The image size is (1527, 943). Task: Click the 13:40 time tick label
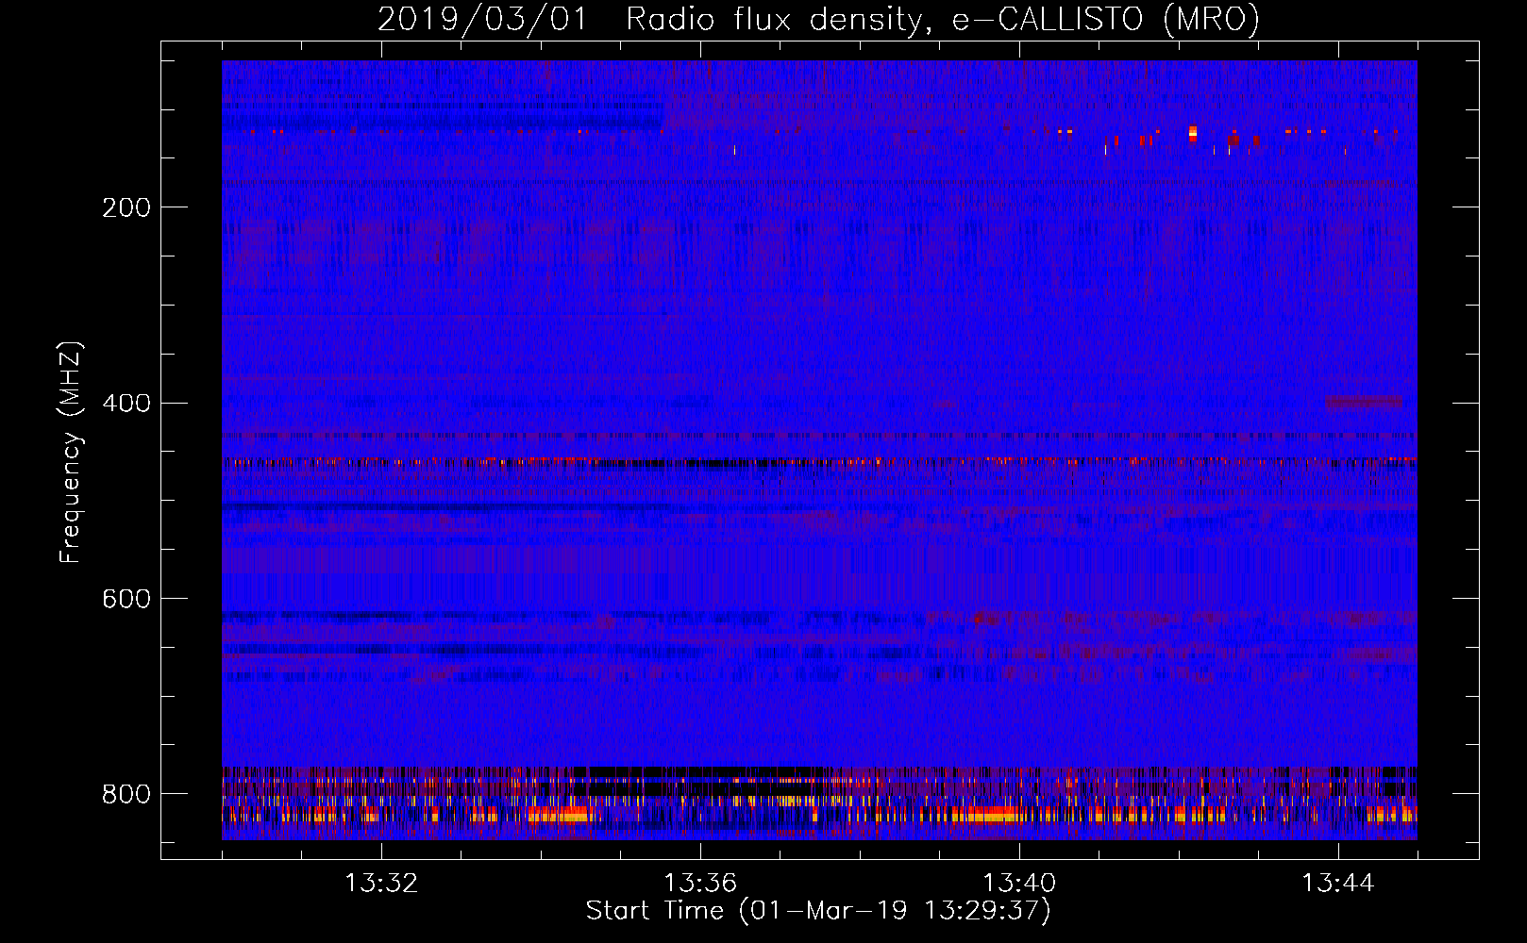click(x=1019, y=884)
